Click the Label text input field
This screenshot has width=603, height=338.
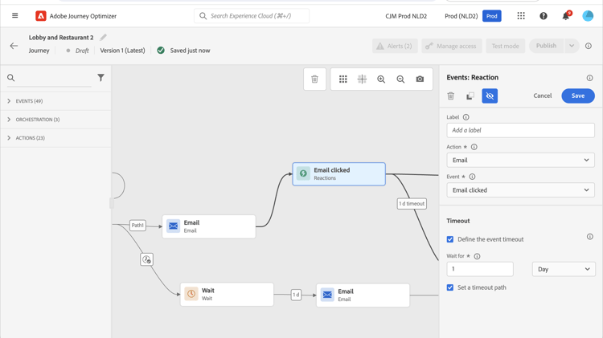(x=520, y=130)
